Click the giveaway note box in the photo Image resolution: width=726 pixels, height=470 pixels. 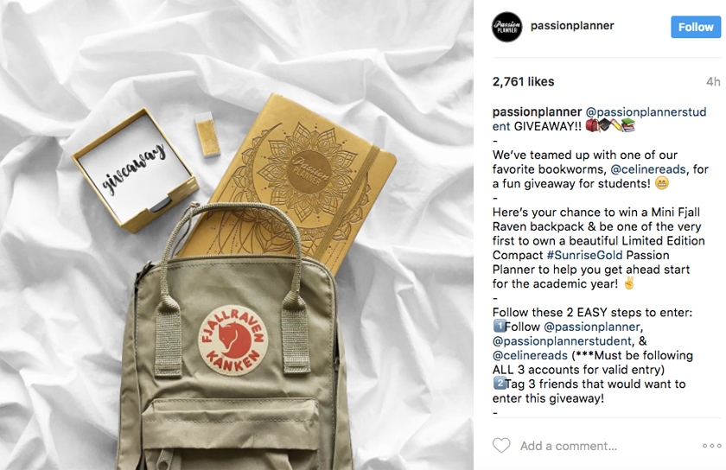(x=135, y=170)
